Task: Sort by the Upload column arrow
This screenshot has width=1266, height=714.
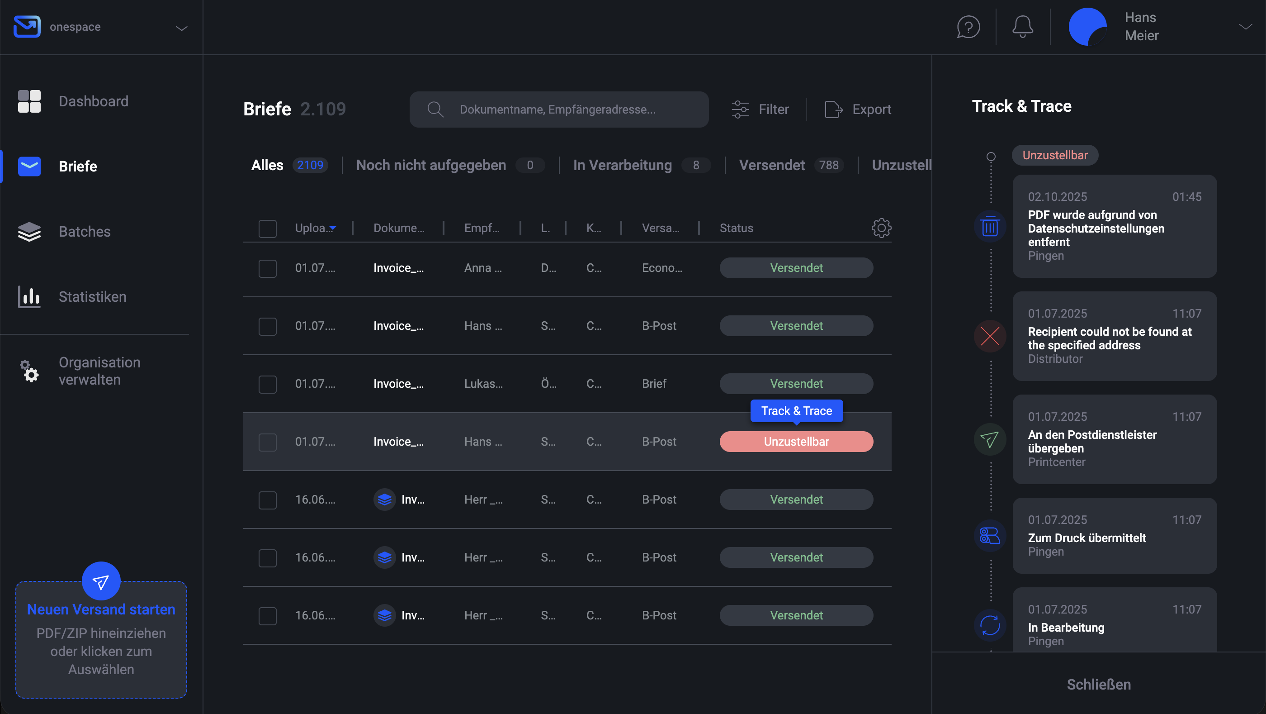Action: pyautogui.click(x=333, y=228)
